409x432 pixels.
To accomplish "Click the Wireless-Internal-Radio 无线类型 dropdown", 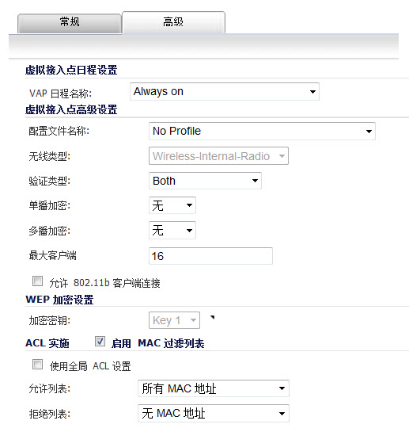I will 218,156.
